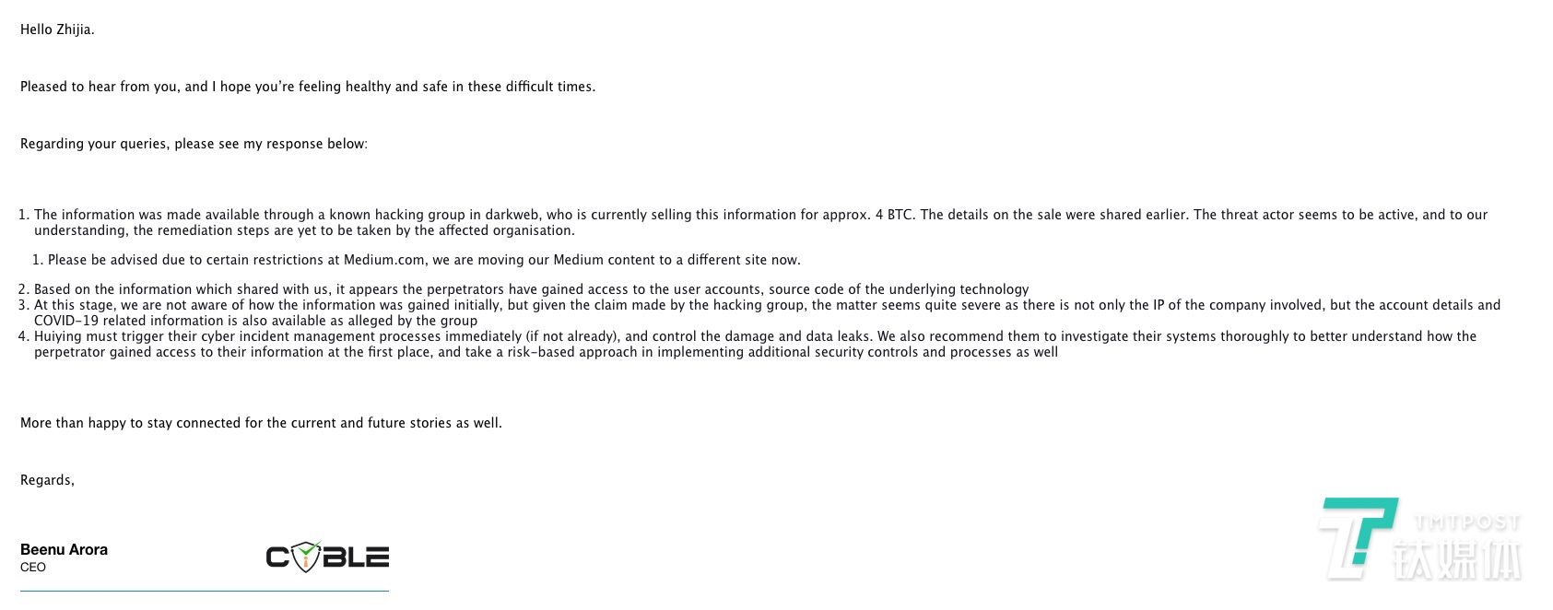Click the "4 BTC" price in item one
Image resolution: width=1553 pixels, height=610 pixels.
point(893,215)
